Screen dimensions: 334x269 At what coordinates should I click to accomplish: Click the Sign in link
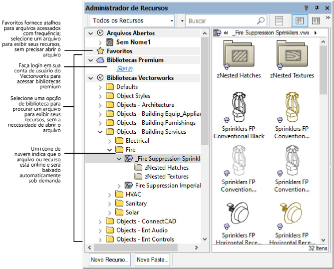click(125, 68)
